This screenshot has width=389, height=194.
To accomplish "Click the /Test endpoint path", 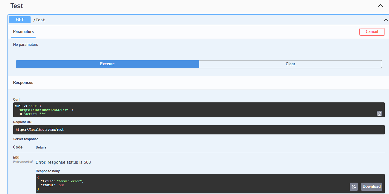I will (x=39, y=20).
